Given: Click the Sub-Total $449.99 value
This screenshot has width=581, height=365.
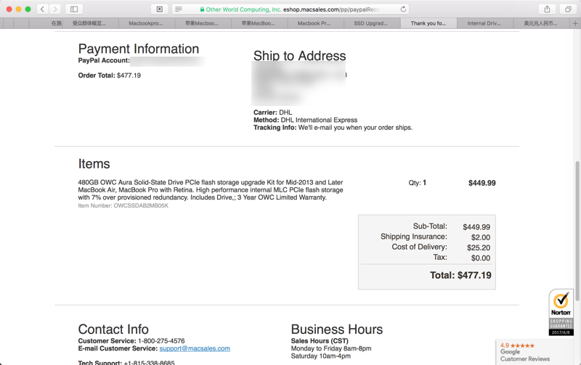Looking at the screenshot, I should pyautogui.click(x=476, y=227).
